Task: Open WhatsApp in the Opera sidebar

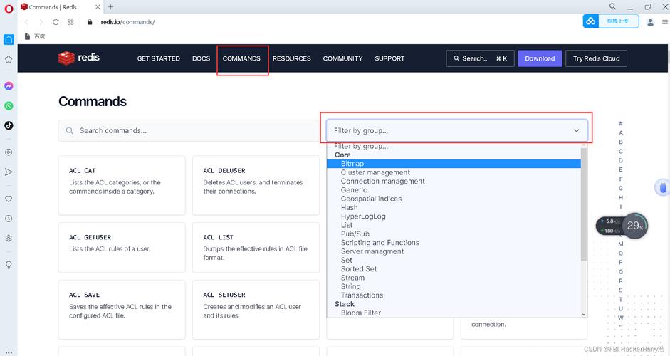Action: (9, 105)
